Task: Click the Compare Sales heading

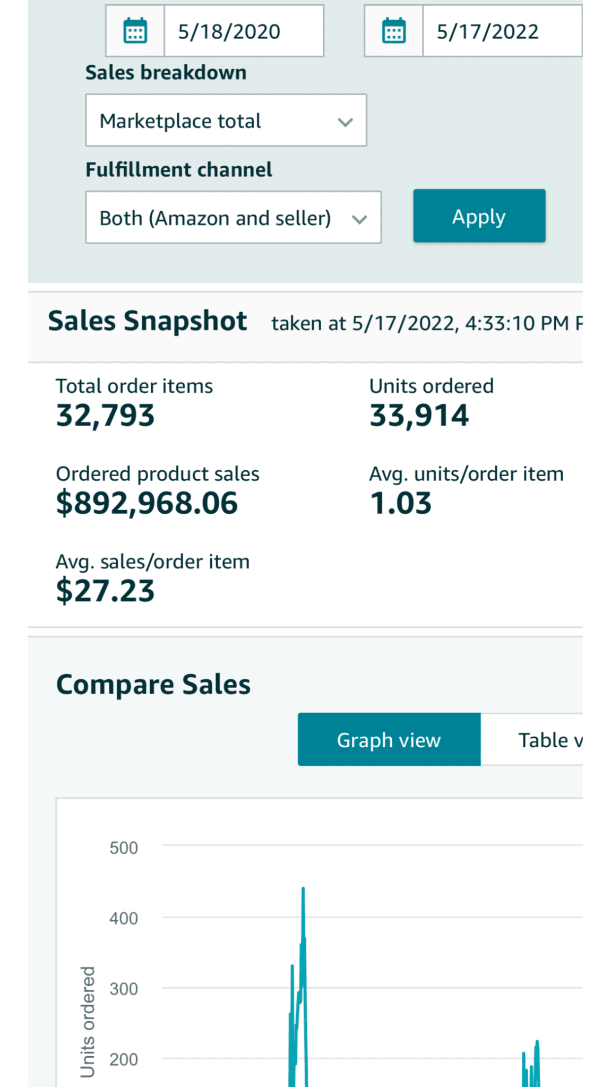Action: coord(153,684)
